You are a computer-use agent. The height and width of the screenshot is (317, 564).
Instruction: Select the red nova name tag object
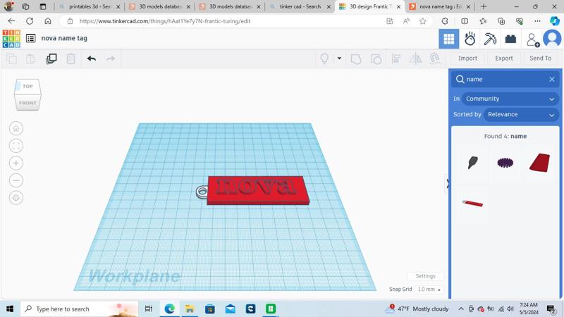pyautogui.click(x=257, y=190)
